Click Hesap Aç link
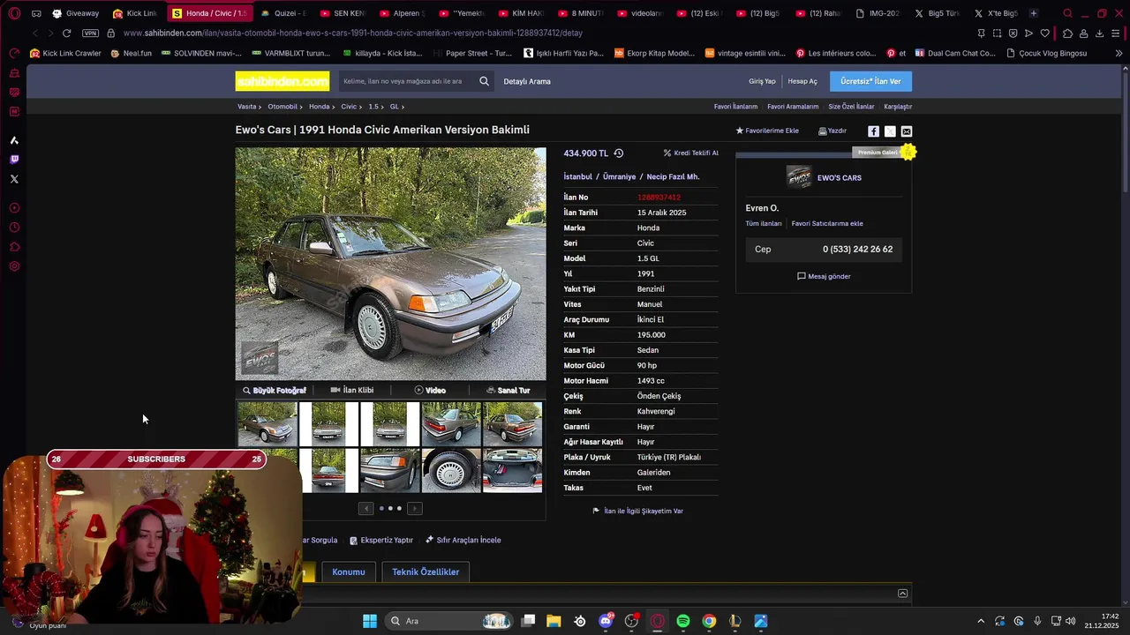This screenshot has width=1130, height=635. (802, 81)
